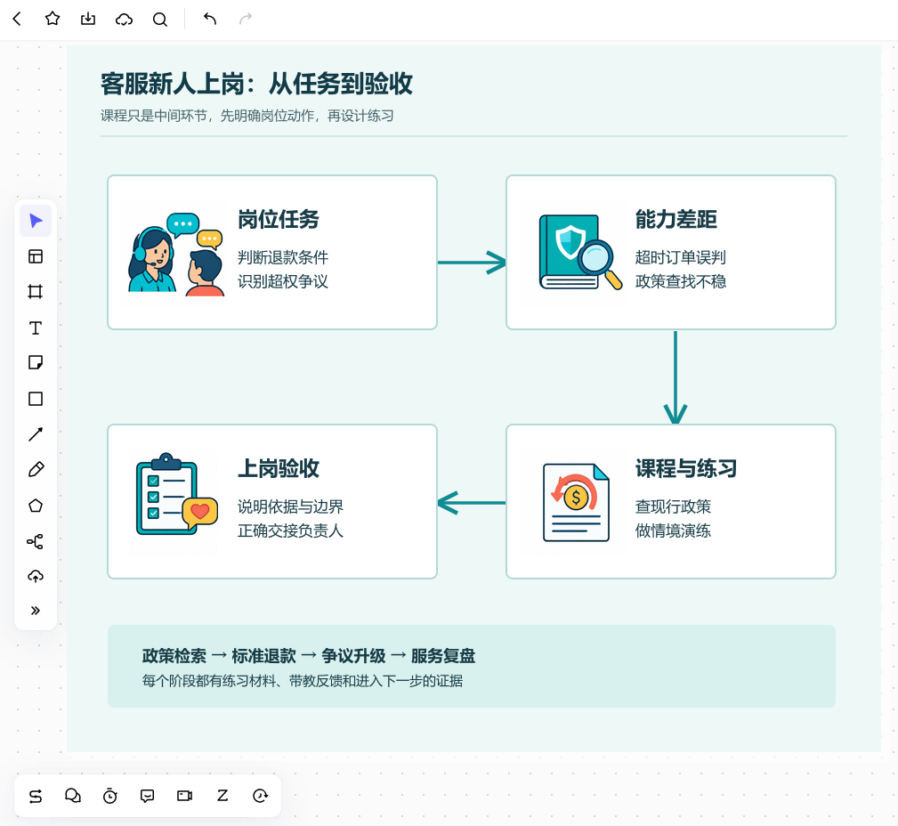The width and height of the screenshot is (898, 826).
Task: Select the text tool
Action: point(36,328)
